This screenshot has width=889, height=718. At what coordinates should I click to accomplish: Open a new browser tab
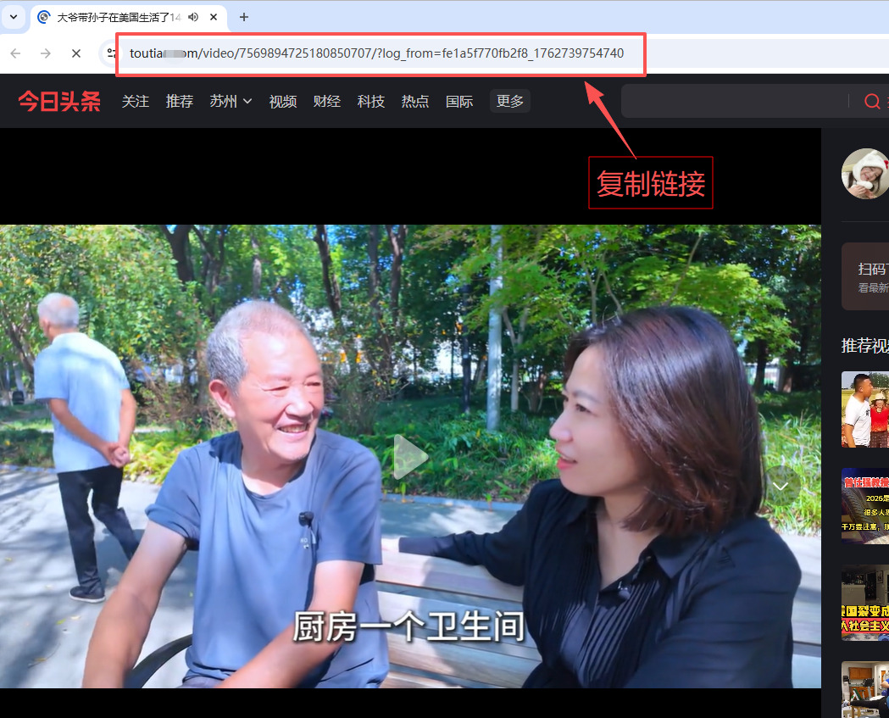244,17
